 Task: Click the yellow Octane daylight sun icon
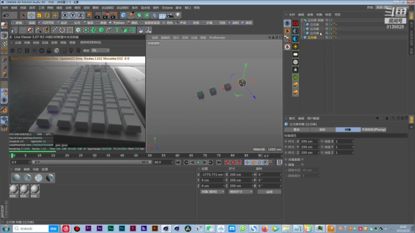(x=295, y=47)
